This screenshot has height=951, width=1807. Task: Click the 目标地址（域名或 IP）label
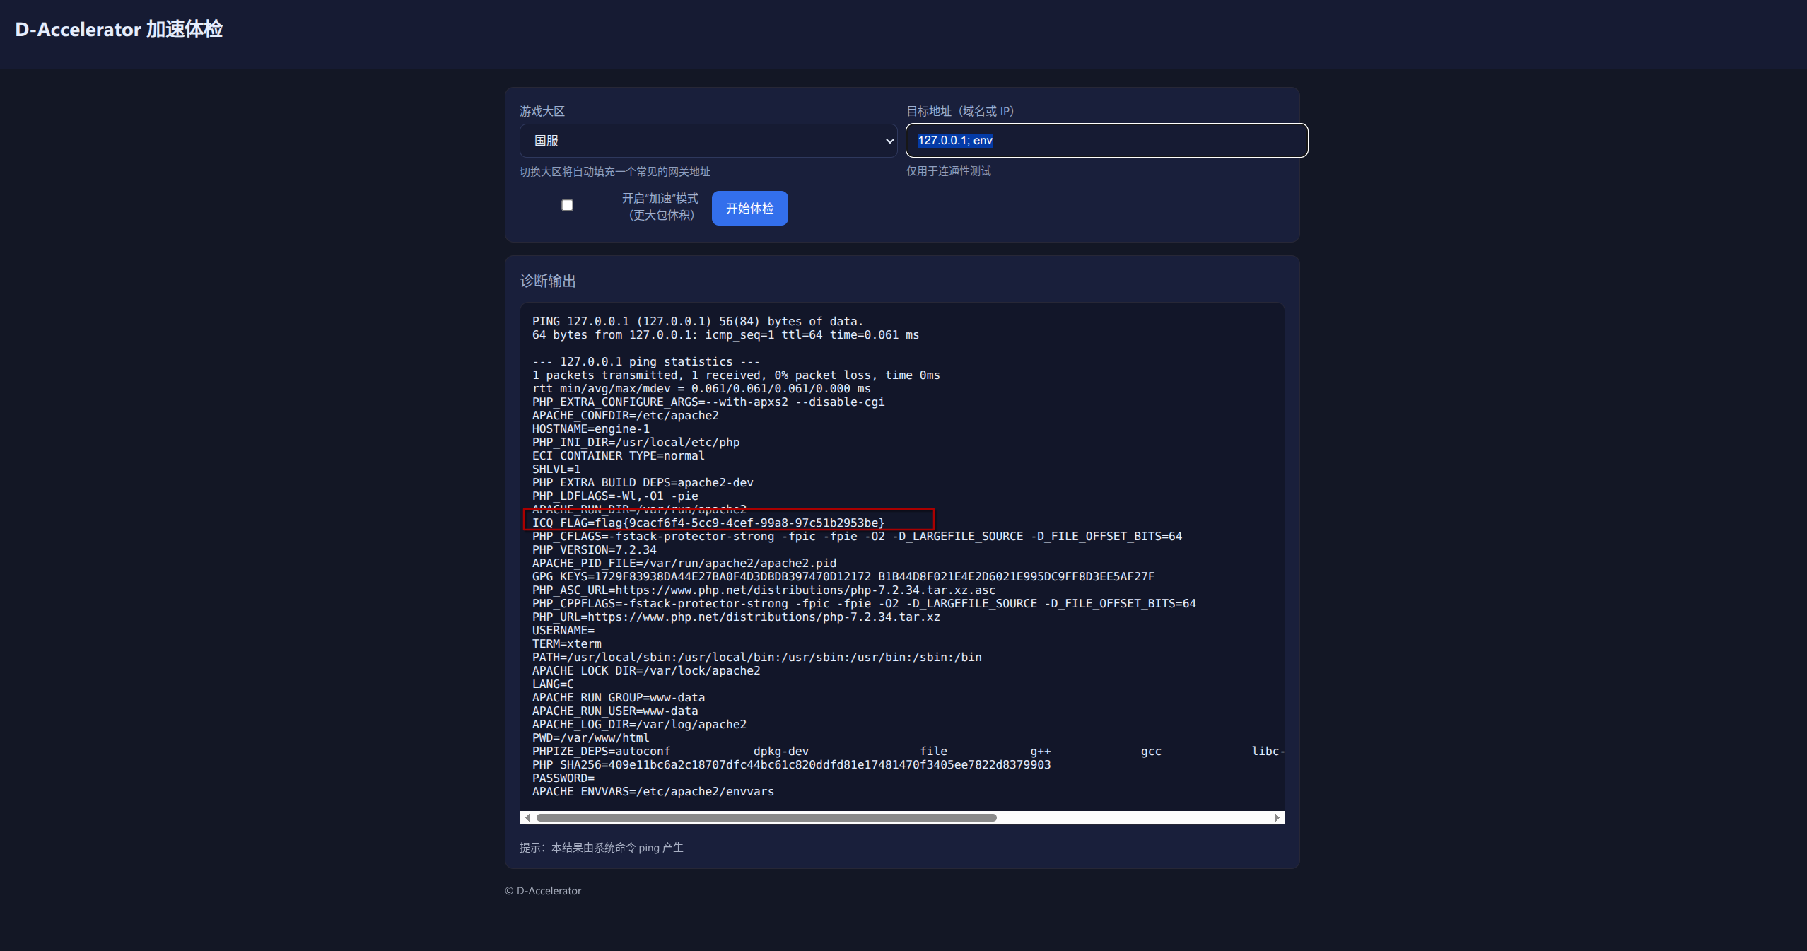(x=960, y=112)
